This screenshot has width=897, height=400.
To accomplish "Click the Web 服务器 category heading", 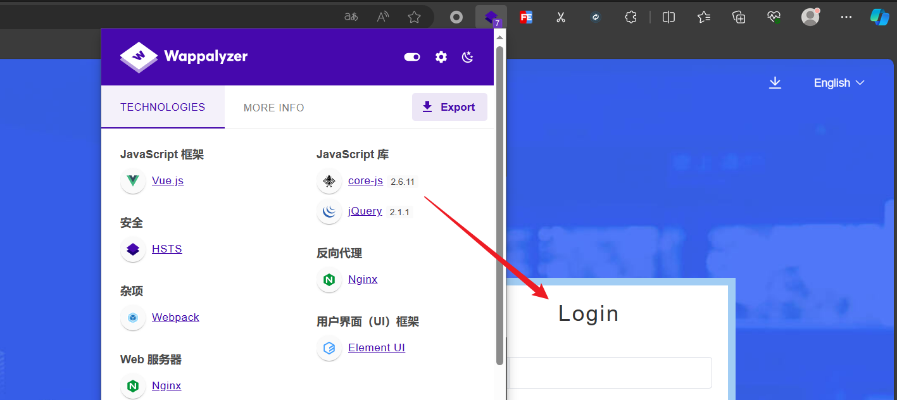I will point(151,359).
